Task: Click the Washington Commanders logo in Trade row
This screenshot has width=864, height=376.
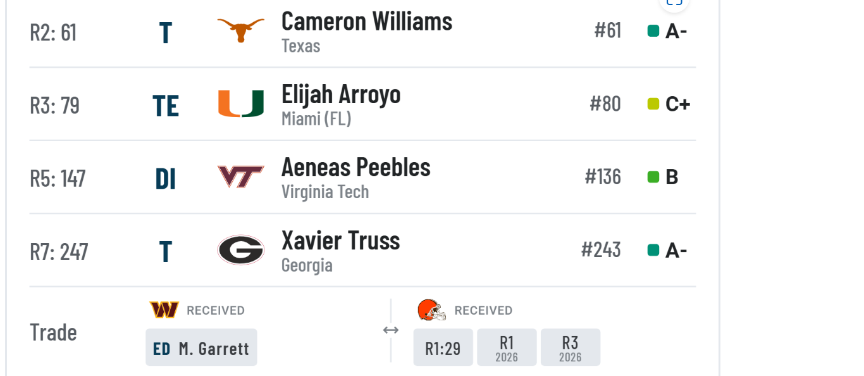Action: coord(164,310)
